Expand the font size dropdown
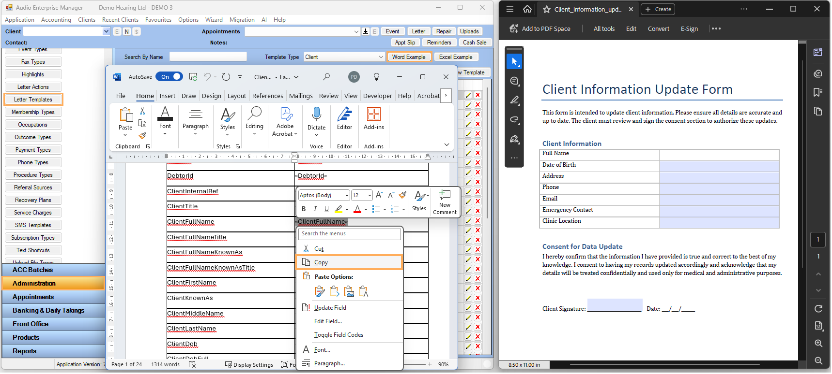 point(370,195)
